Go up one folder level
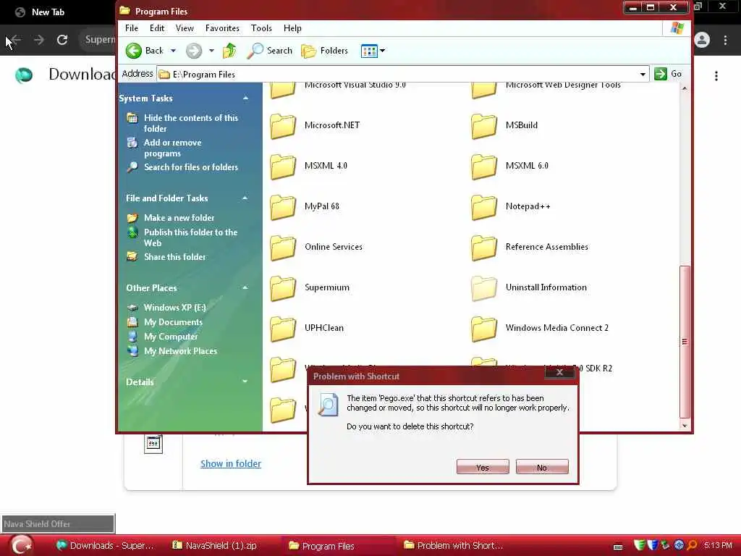Screen dimensions: 741x556 229,51
